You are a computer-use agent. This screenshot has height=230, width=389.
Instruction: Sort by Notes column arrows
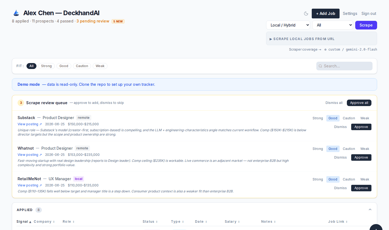275,222
